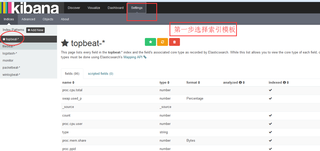Viewport: 320px width, 151px height.
Task: Sort fields by indexed column arrows
Action: pos(288,83)
